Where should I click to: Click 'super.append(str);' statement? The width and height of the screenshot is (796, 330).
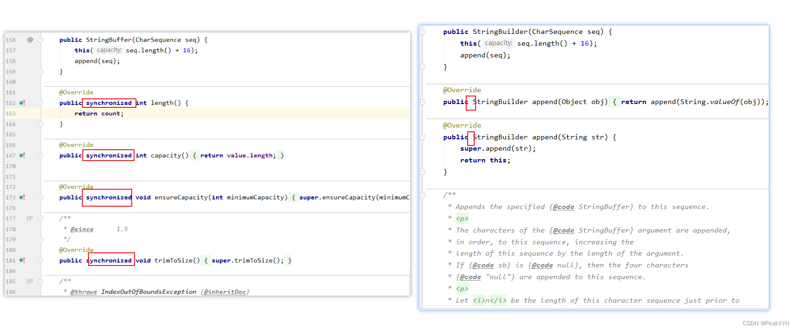(x=498, y=149)
